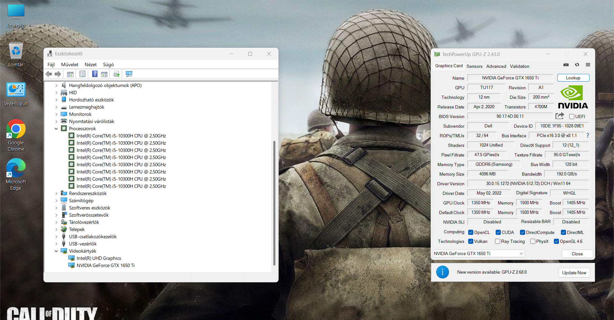Screen dimensions: 614x320
Task: Toggle the Vulkan checkbox
Action: [471, 241]
